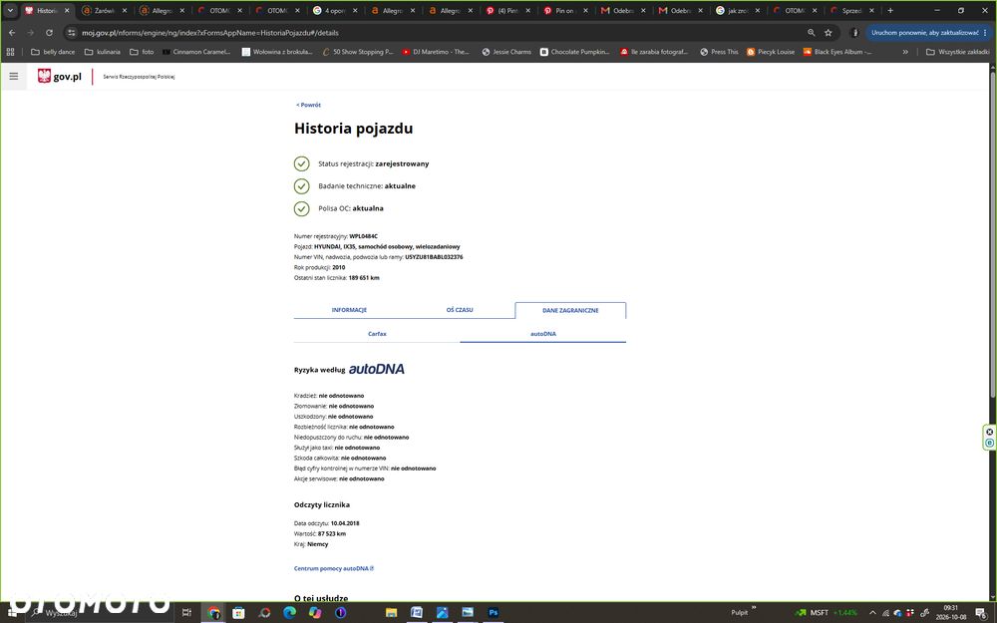Open File Explorer from the taskbar
This screenshot has height=623, width=997.
(391, 612)
